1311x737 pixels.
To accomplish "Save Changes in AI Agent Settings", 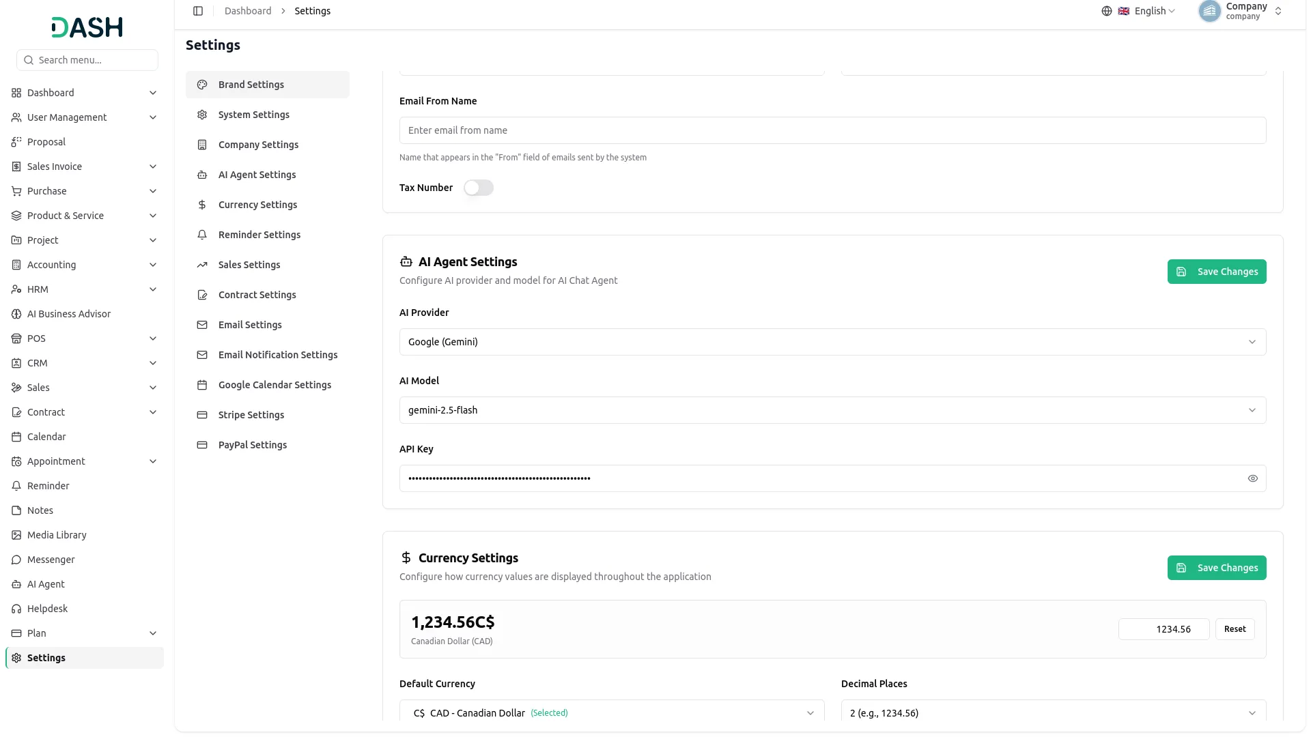I will pos(1217,272).
